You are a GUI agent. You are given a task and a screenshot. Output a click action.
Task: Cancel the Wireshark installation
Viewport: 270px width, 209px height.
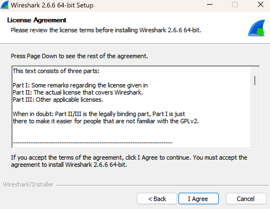pos(246,199)
